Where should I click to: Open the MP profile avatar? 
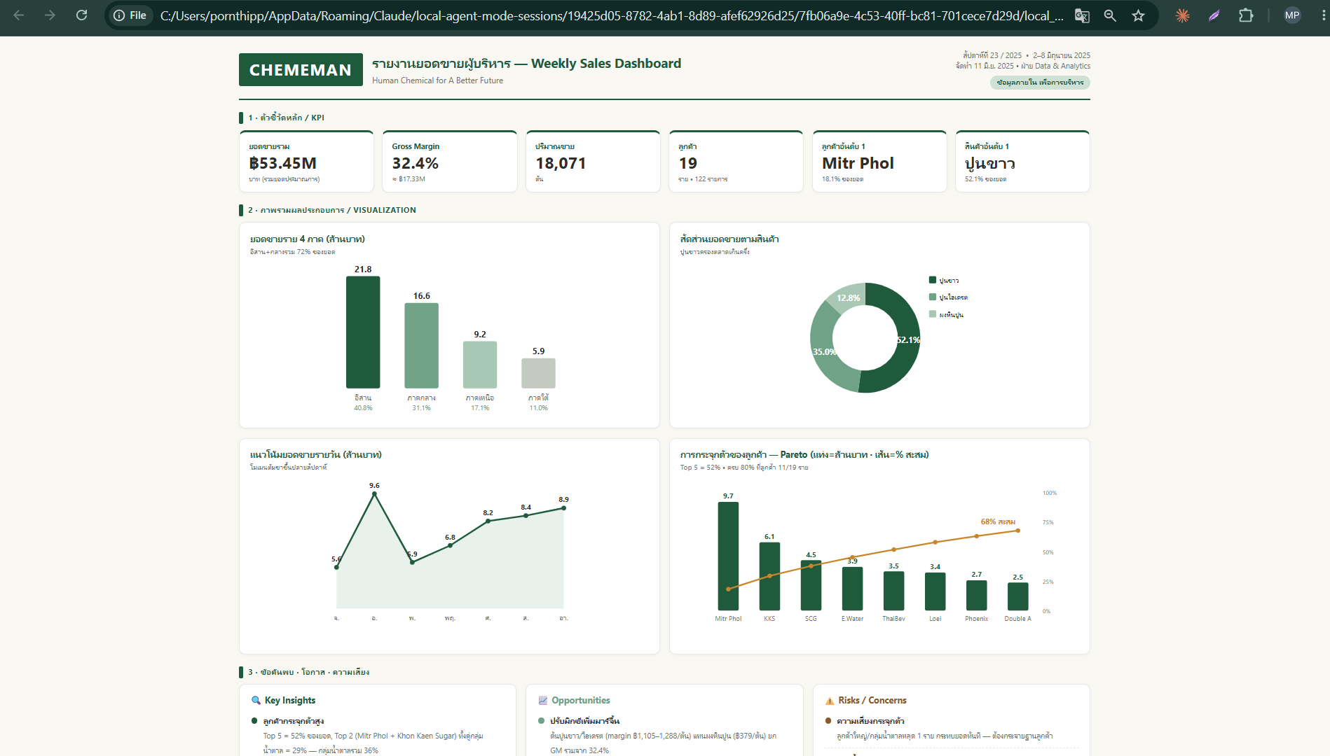click(x=1292, y=15)
